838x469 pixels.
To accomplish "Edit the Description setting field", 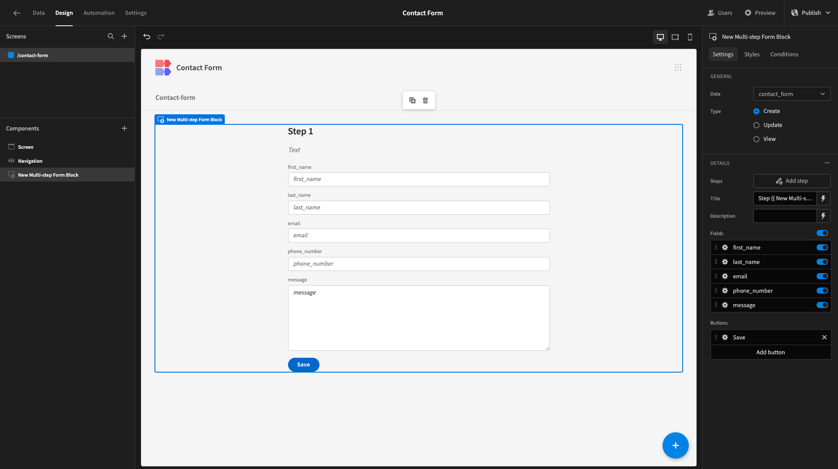I will click(785, 216).
